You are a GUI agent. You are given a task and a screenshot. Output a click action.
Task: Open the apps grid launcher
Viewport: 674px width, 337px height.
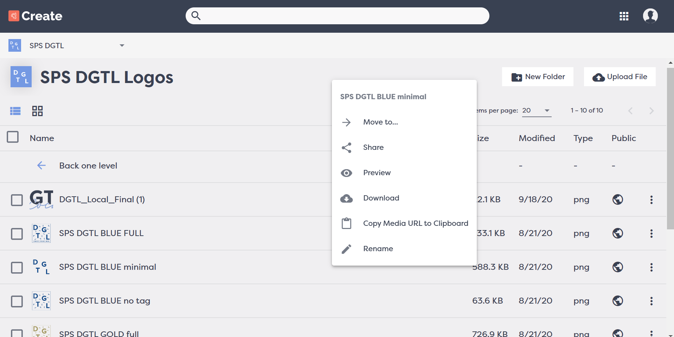[624, 16]
